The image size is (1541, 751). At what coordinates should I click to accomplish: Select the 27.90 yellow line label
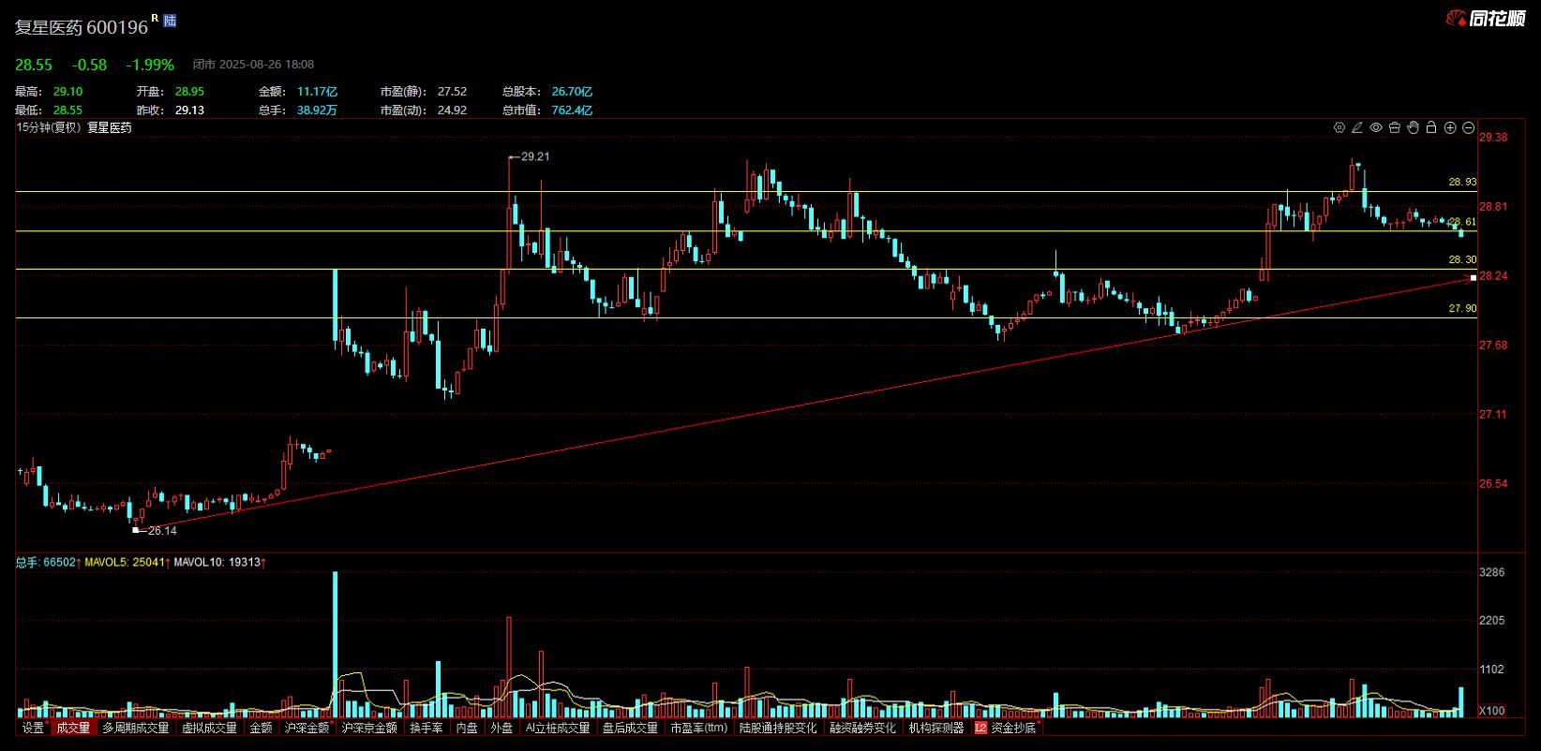click(1462, 309)
